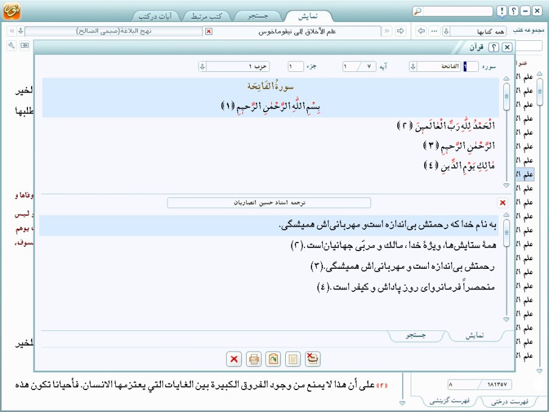Select verse الحمد لله رب العالمين
549x412 pixels.
click(x=445, y=126)
